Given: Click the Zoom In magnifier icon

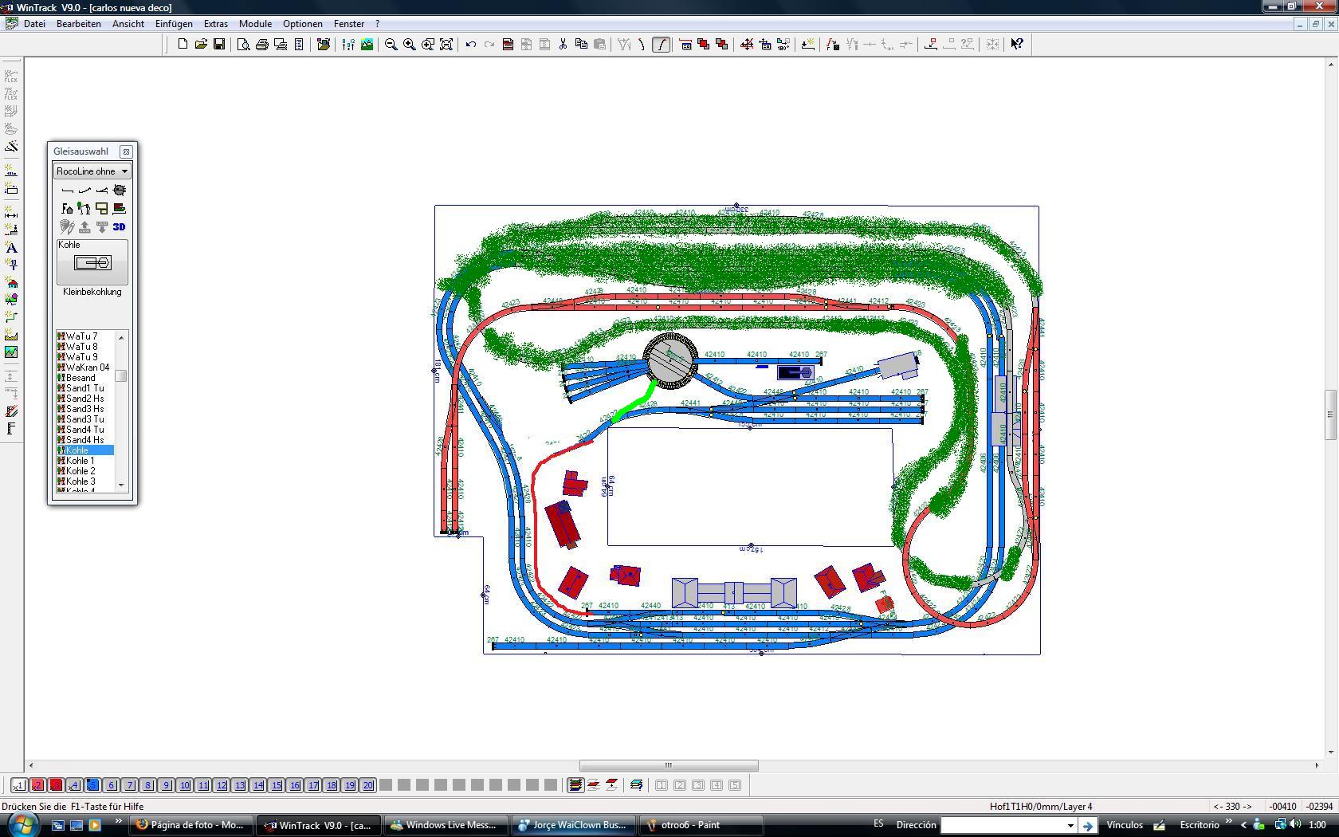Looking at the screenshot, I should click(410, 45).
